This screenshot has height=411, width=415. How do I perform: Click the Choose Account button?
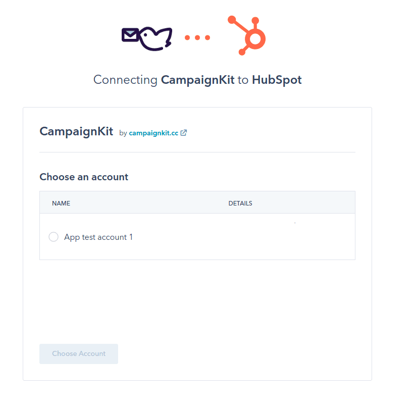pyautogui.click(x=78, y=353)
